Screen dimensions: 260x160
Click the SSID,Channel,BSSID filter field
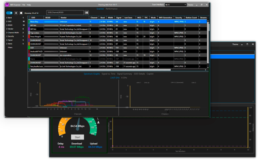[65, 13]
